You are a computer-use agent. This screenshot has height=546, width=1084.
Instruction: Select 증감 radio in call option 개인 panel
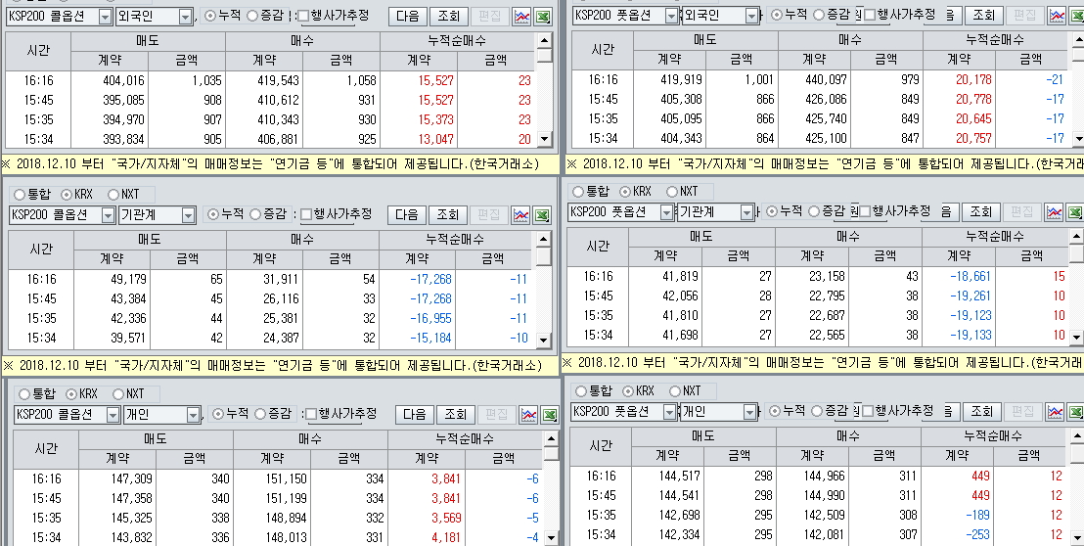click(x=260, y=414)
